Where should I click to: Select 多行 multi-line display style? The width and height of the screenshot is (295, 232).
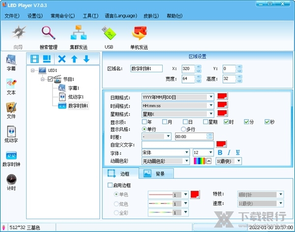pos(183,129)
